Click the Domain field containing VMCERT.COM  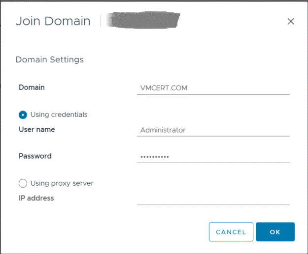coord(213,88)
